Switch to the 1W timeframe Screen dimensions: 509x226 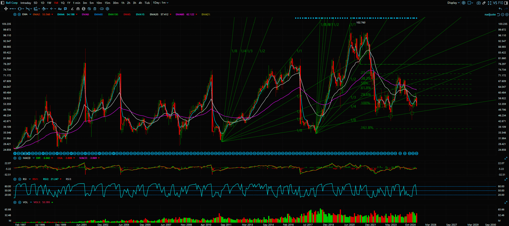(x=49, y=3)
